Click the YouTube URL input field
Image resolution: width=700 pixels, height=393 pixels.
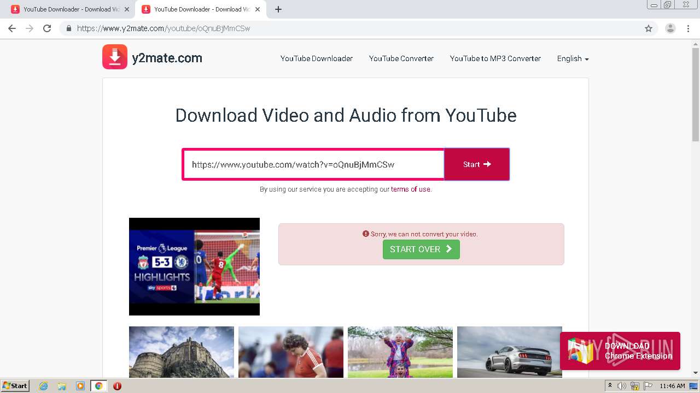pyautogui.click(x=313, y=164)
